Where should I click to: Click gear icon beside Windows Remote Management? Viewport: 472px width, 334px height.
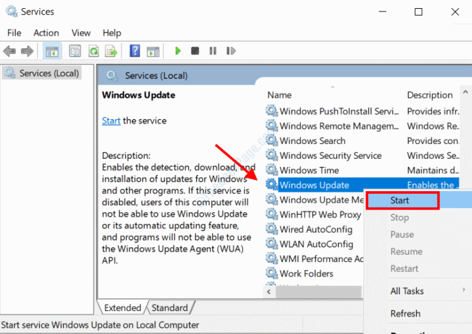click(272, 126)
